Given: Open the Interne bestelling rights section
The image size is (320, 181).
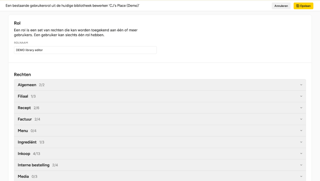Looking at the screenshot, I should 160,165.
